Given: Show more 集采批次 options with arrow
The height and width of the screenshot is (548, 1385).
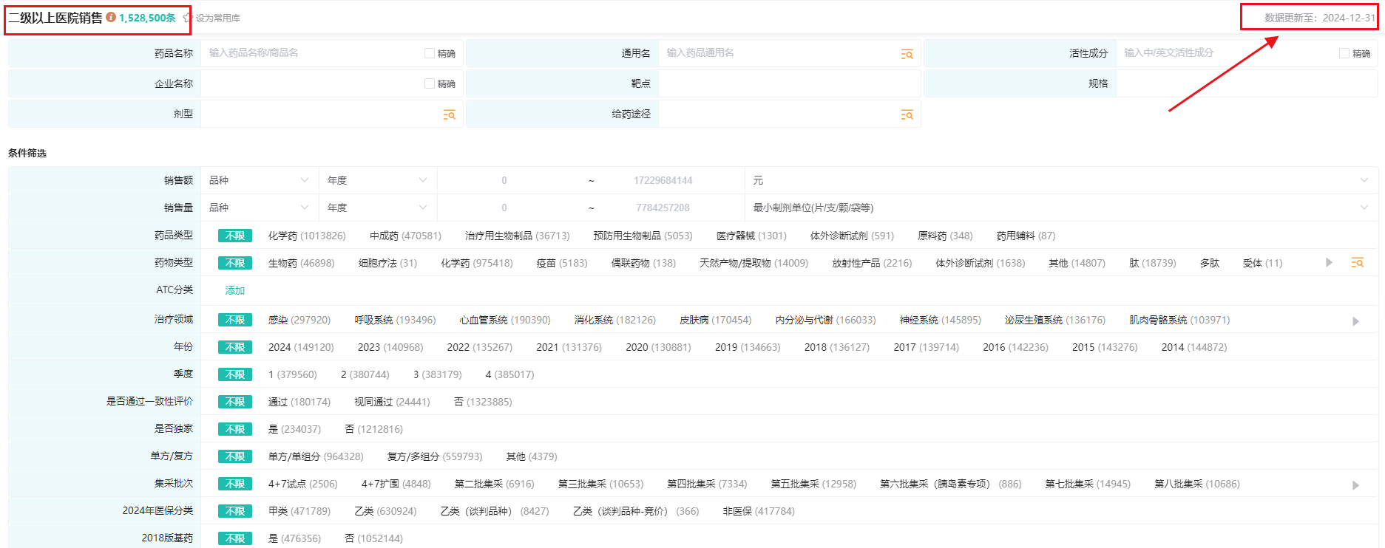Looking at the screenshot, I should tap(1355, 485).
